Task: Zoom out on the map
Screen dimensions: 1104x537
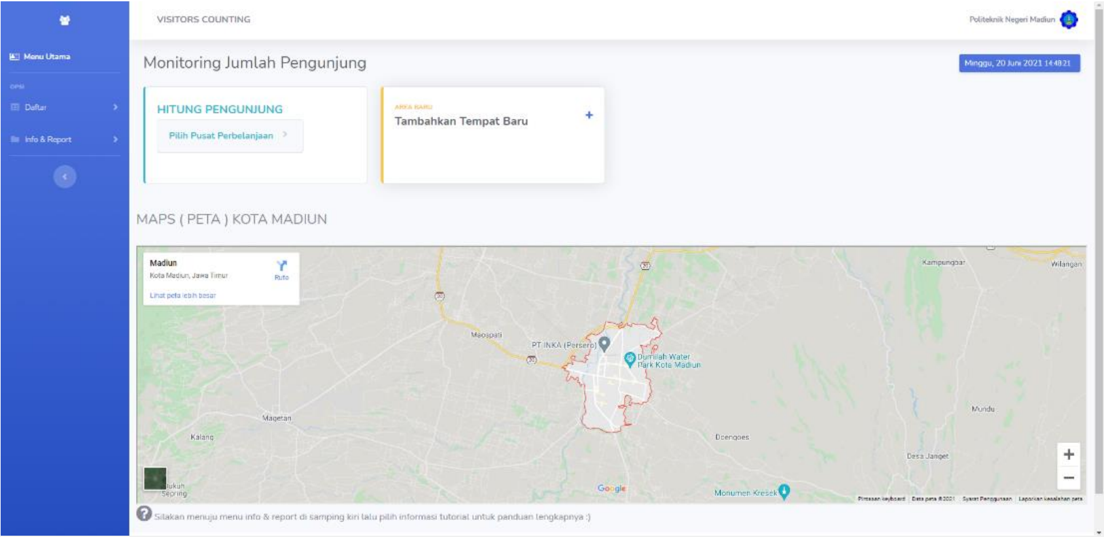Action: (1069, 478)
